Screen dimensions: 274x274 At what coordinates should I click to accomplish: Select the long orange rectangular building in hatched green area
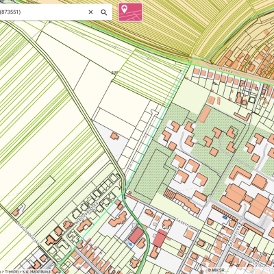(x=204, y=114)
